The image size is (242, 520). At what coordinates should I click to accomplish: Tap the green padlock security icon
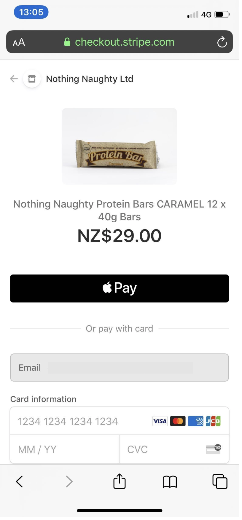coord(67,42)
